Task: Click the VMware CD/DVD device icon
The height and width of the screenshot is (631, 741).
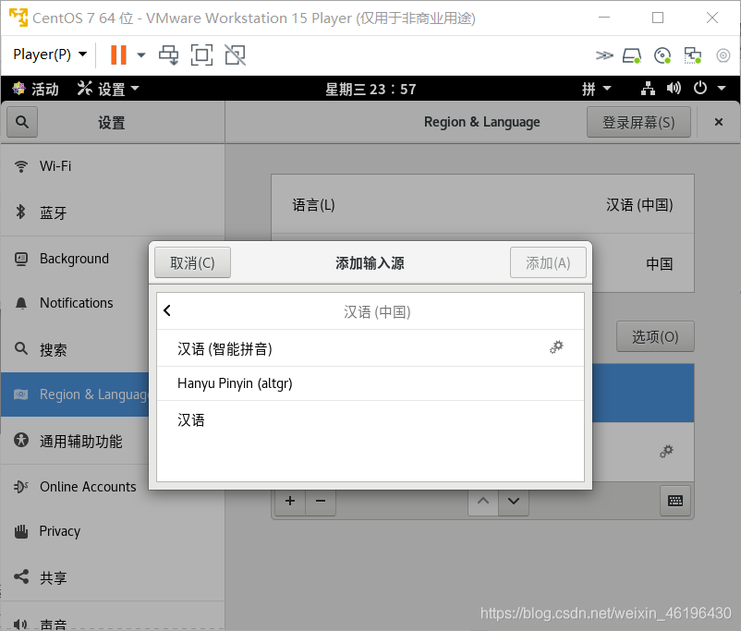Action: point(662,55)
